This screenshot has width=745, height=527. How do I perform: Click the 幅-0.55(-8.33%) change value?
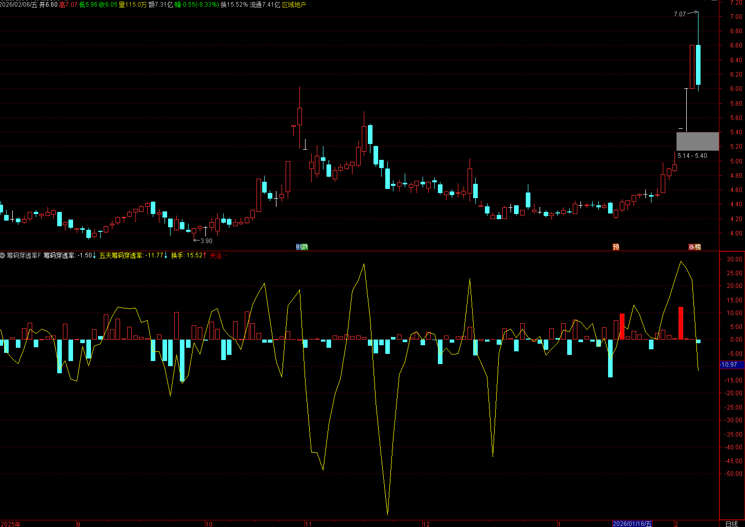pos(197,5)
